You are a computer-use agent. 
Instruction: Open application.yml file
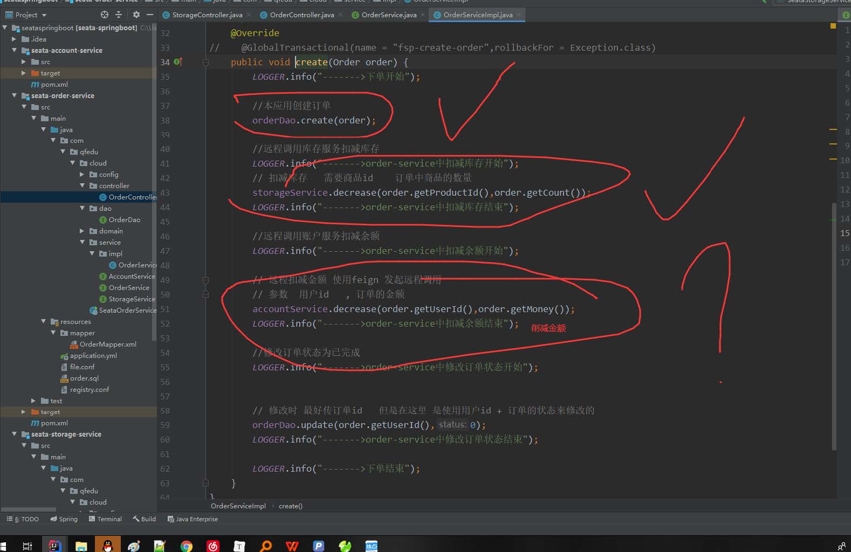coord(88,355)
